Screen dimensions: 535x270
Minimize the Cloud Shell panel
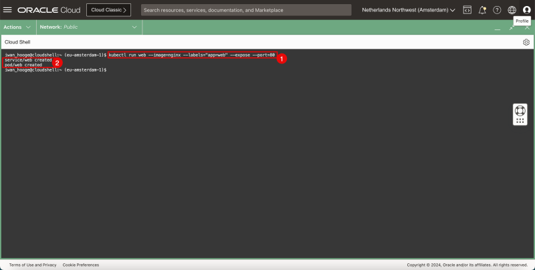pos(497,29)
